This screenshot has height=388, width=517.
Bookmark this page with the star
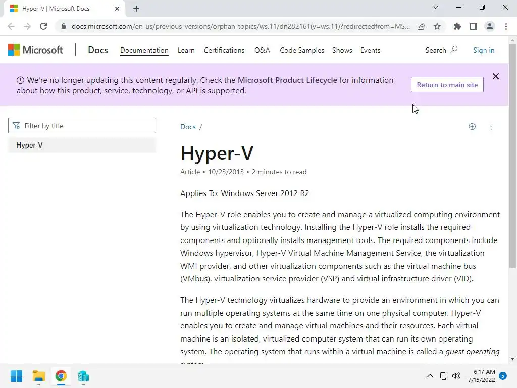pyautogui.click(x=437, y=26)
